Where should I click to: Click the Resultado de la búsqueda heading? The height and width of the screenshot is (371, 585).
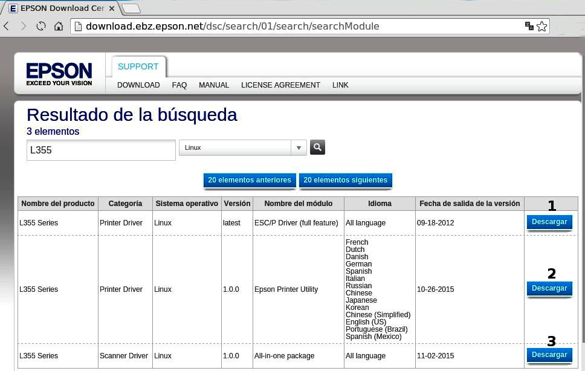(132, 114)
